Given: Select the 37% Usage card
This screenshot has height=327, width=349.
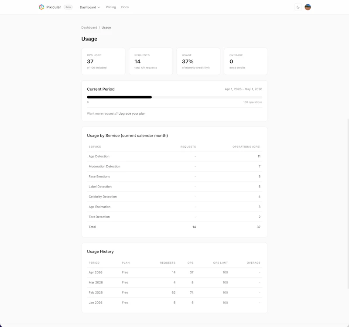Looking at the screenshot, I should (198, 61).
